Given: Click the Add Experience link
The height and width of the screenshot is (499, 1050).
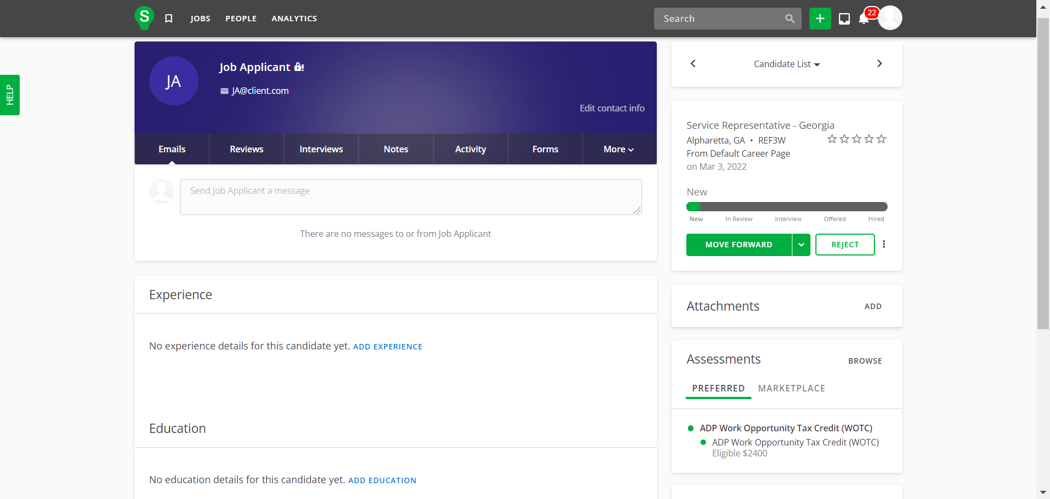Looking at the screenshot, I should (387, 347).
